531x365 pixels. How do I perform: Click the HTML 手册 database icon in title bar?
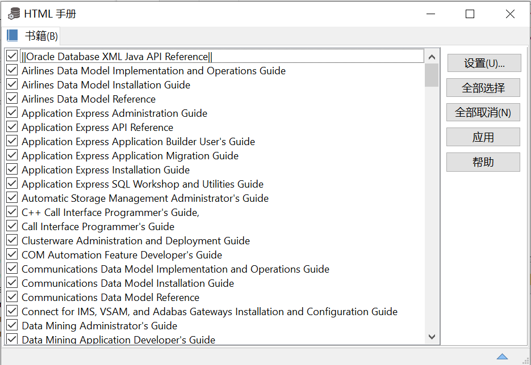[x=14, y=14]
